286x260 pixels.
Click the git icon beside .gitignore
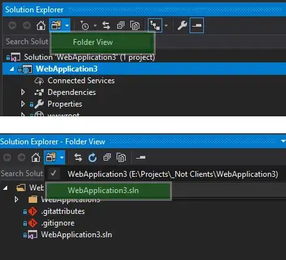(33, 223)
